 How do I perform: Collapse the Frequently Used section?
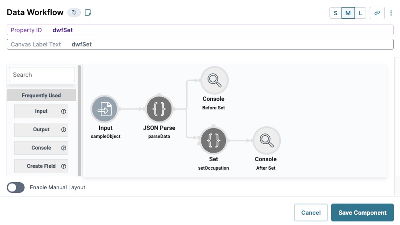click(41, 95)
